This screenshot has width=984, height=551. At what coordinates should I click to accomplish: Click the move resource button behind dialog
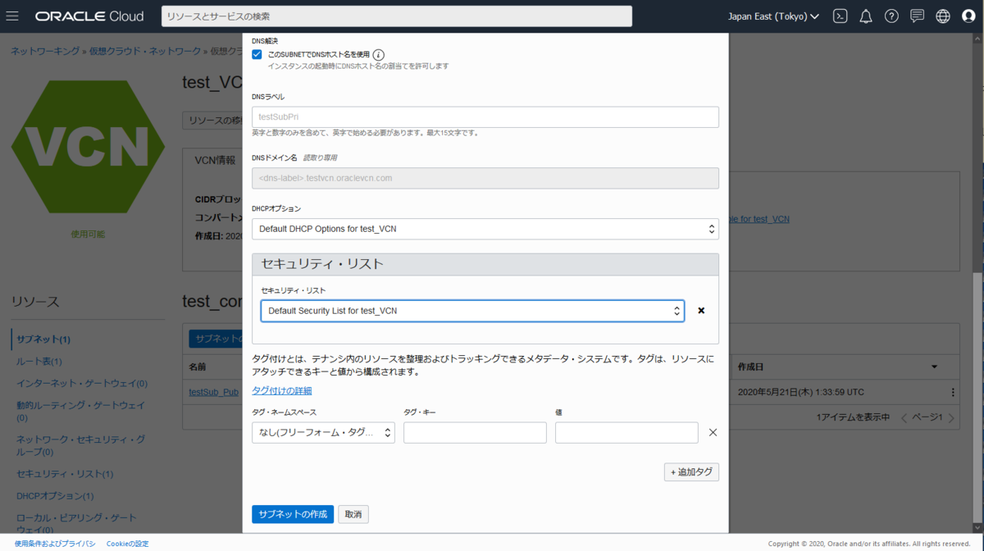(212, 121)
